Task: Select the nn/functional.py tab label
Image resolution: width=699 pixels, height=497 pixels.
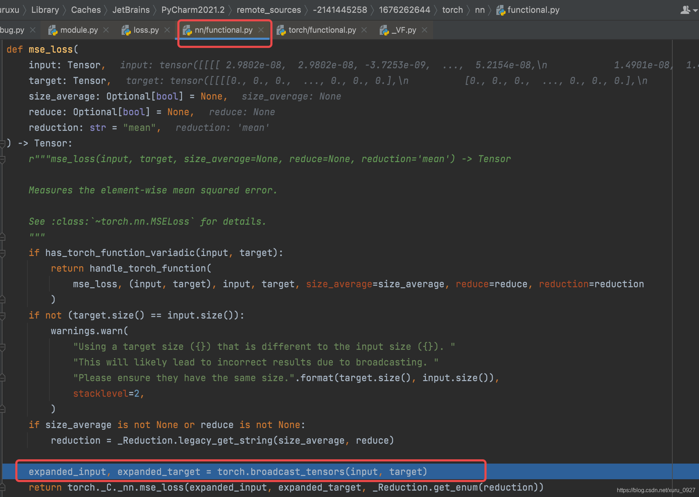Action: (223, 30)
